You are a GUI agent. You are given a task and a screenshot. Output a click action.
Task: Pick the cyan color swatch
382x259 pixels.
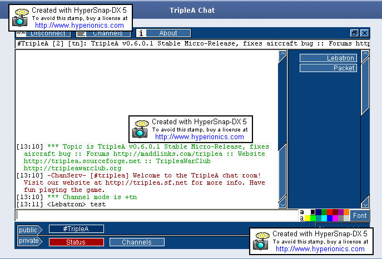[x=324, y=218]
